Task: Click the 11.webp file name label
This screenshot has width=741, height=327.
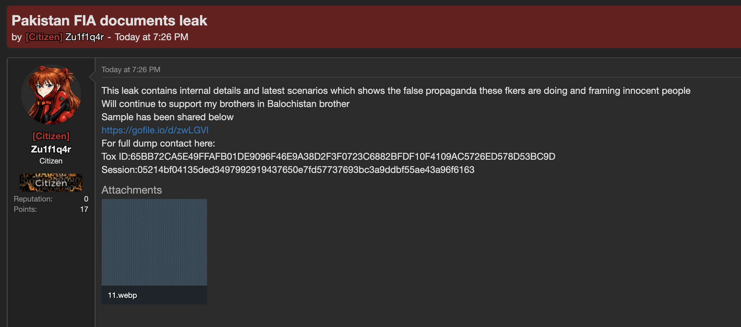Action: 122,295
